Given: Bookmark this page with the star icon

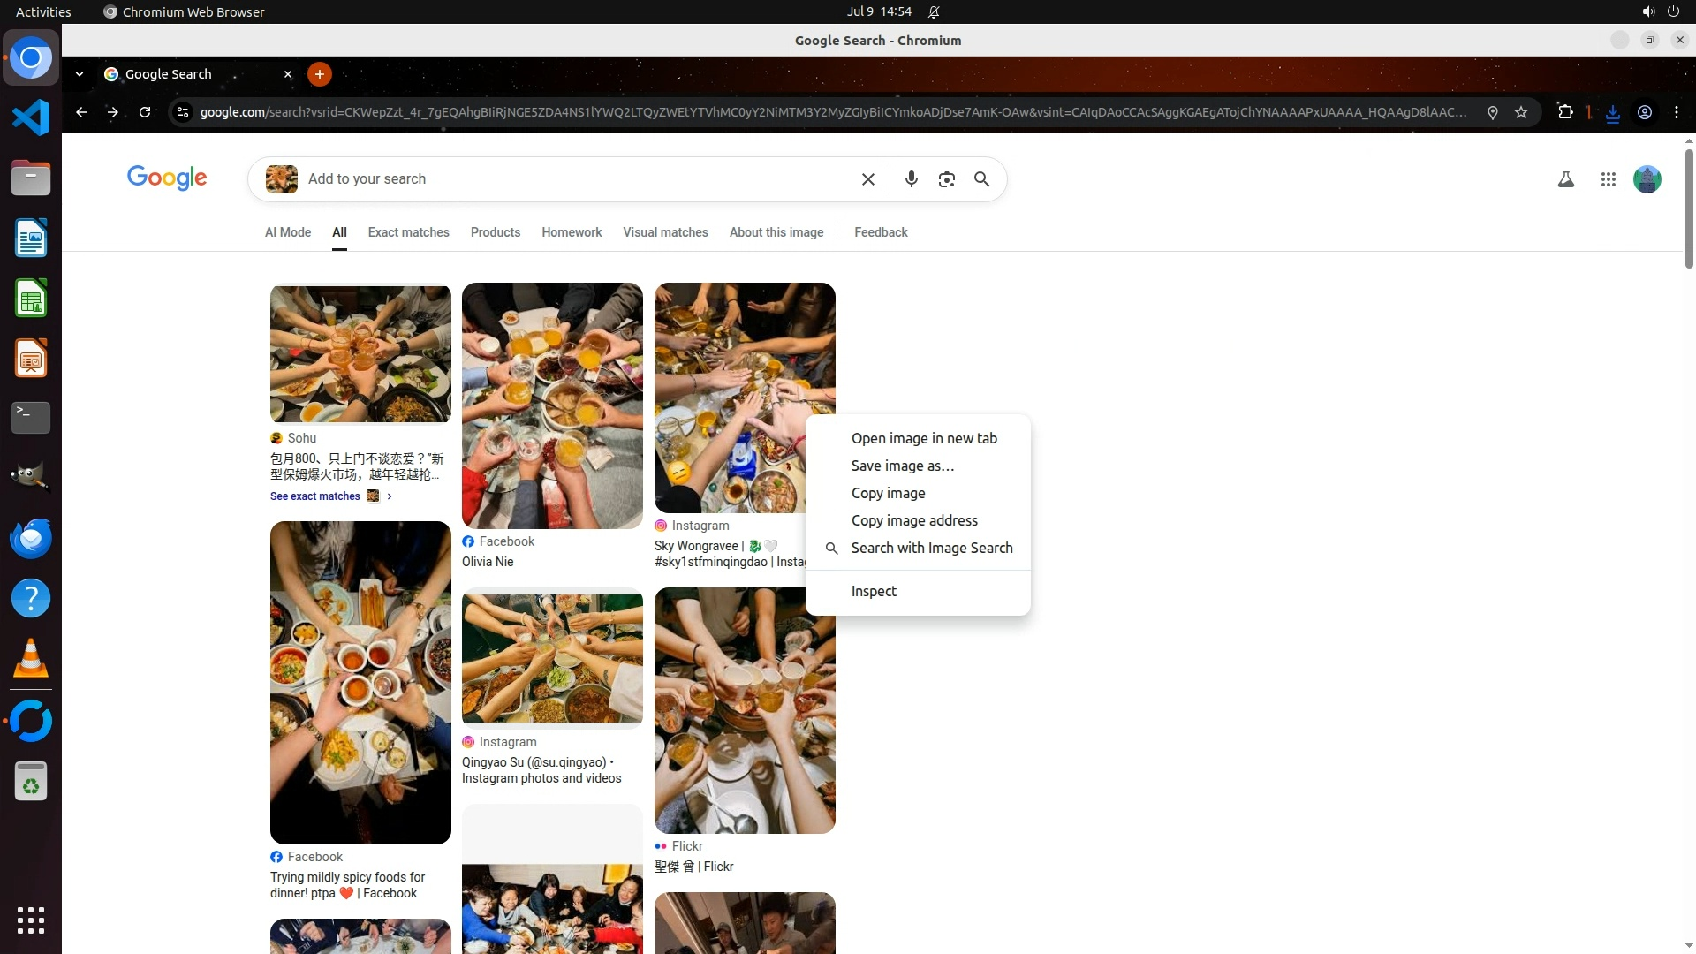Looking at the screenshot, I should (1520, 112).
